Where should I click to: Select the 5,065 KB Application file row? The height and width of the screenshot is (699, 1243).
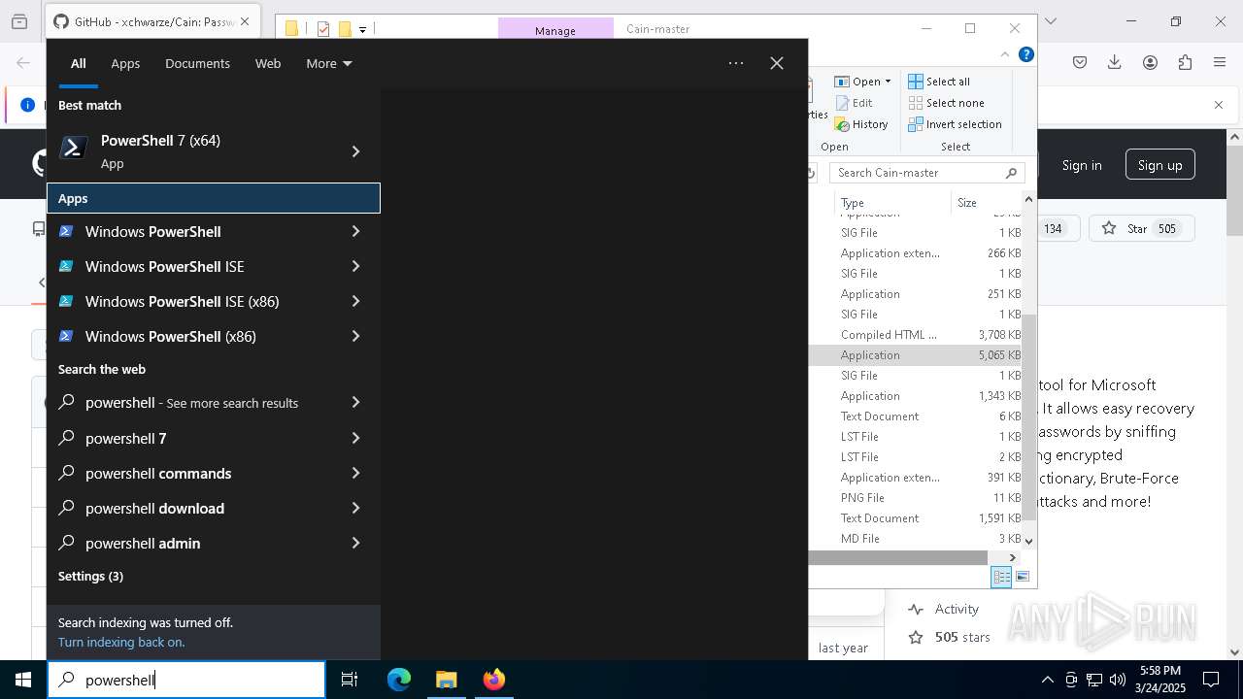pos(915,355)
